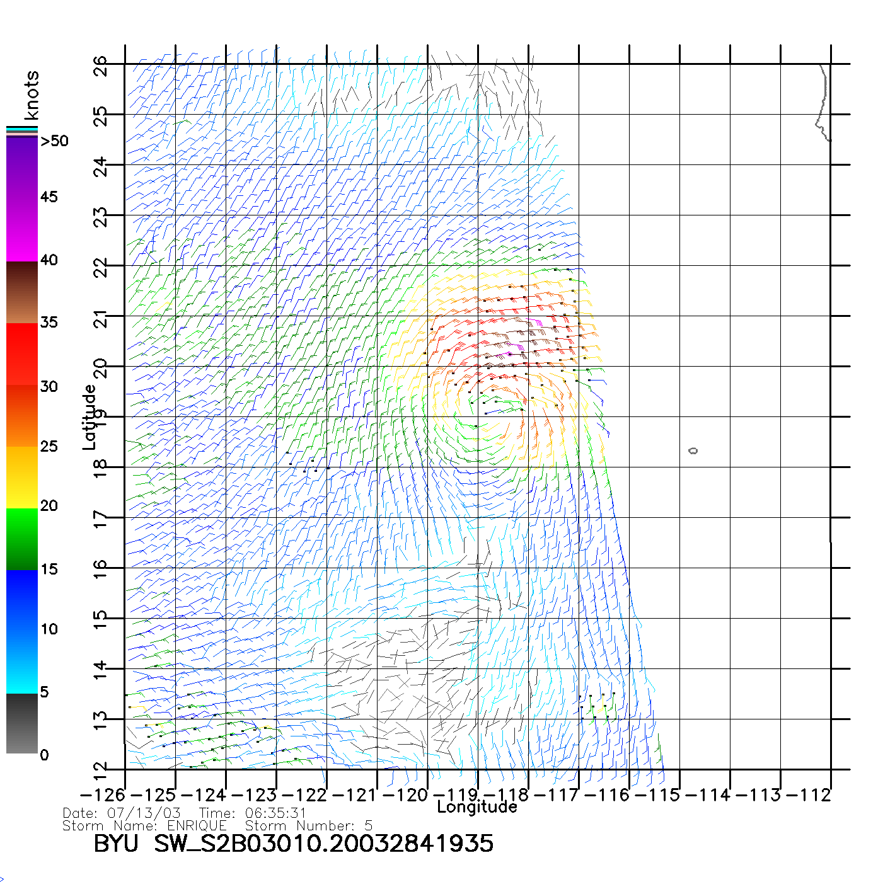Viewport: 895px width, 882px height.
Task: Click the date 07/13/03 text
Action: coord(144,813)
